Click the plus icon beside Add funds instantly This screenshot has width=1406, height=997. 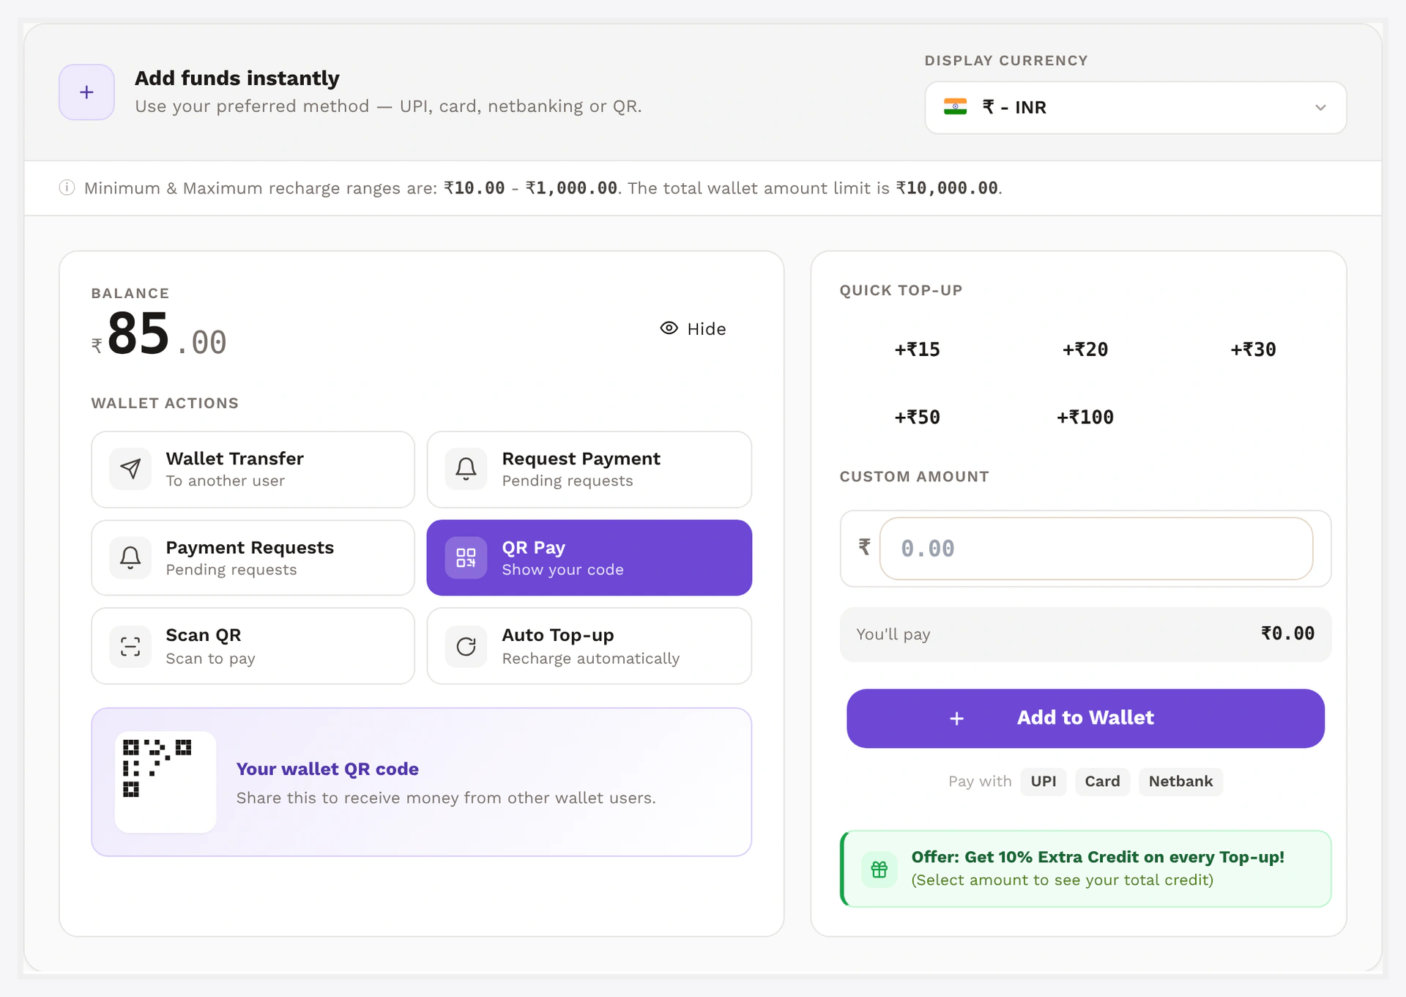coord(86,92)
